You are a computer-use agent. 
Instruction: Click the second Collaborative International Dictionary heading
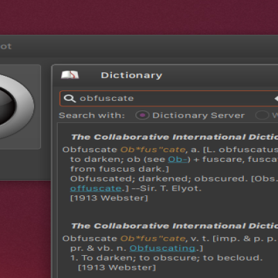pos(174,226)
